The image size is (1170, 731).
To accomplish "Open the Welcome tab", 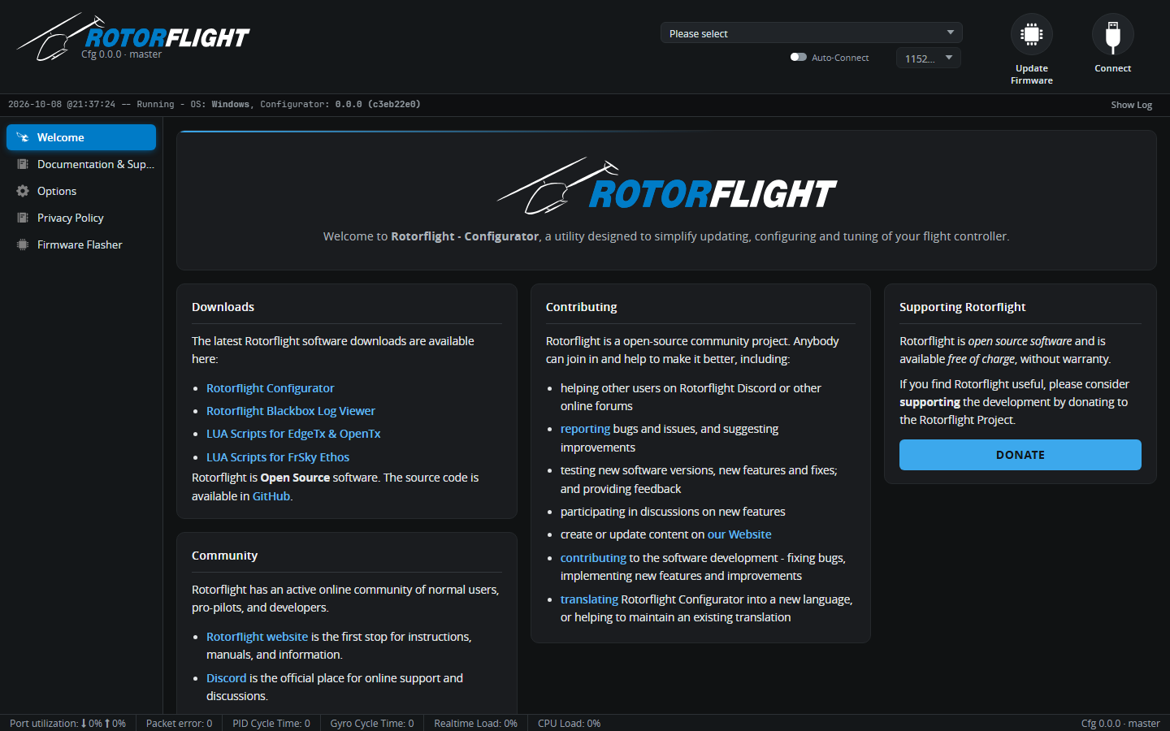I will point(81,137).
